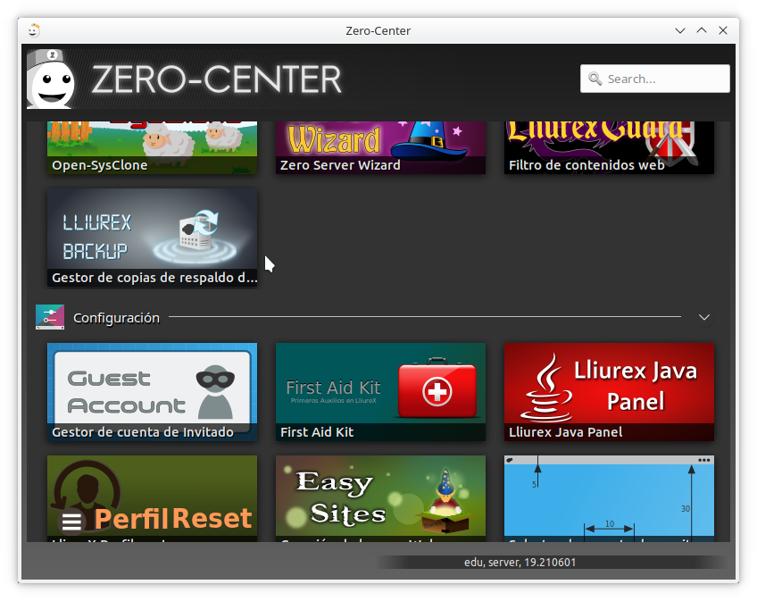Maximize the Zero-Center window
The height and width of the screenshot is (601, 757).
click(x=702, y=30)
